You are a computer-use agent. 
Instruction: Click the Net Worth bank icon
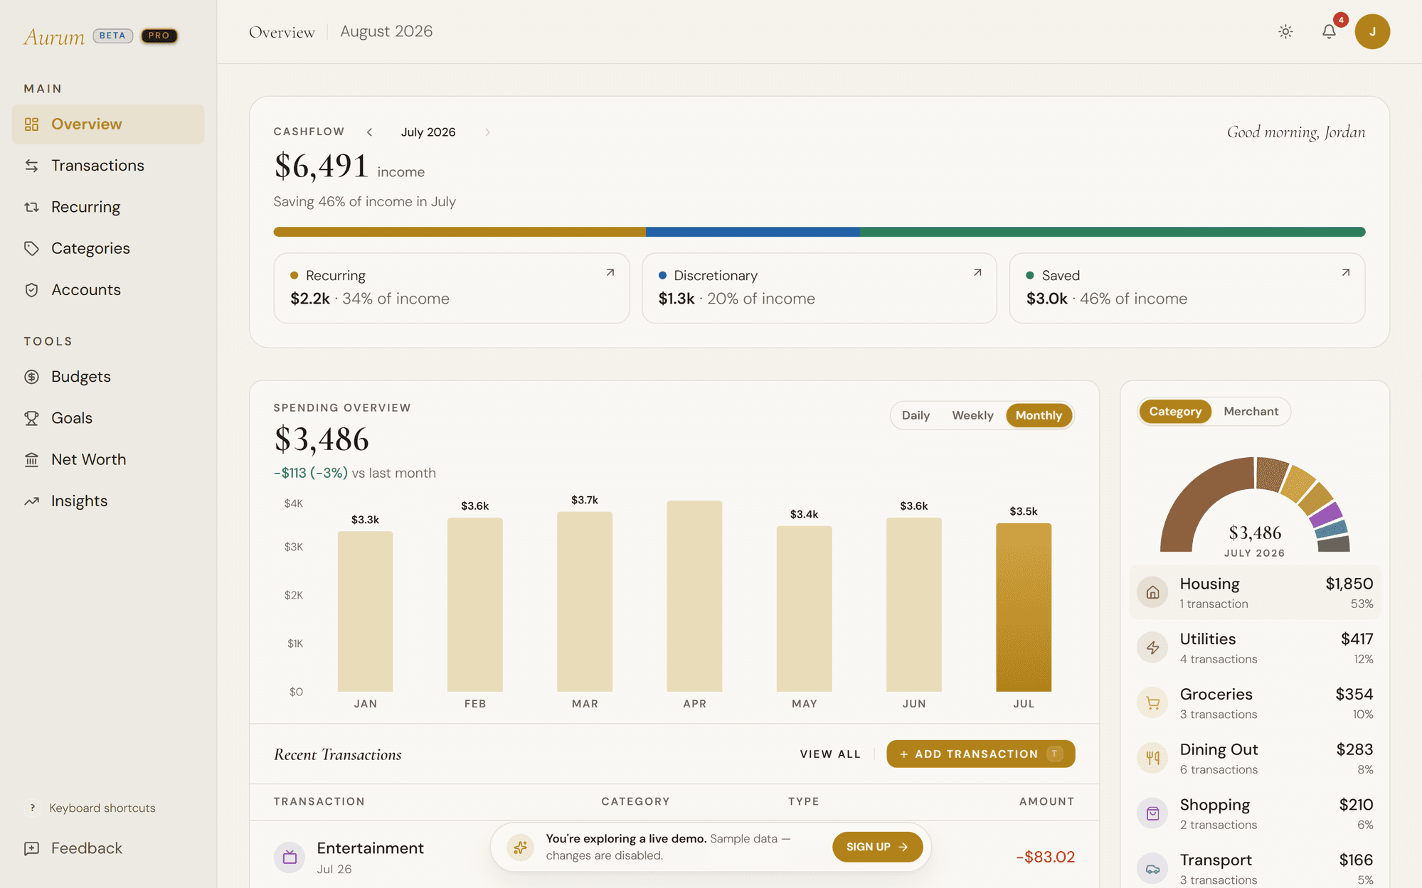(31, 460)
